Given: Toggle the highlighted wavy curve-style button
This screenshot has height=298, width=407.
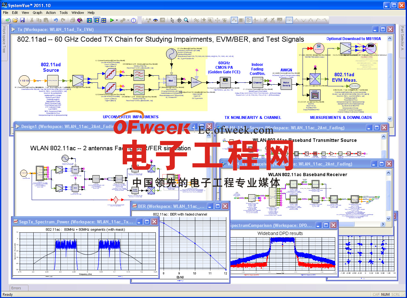Looking at the screenshot, I should [x=289, y=20].
